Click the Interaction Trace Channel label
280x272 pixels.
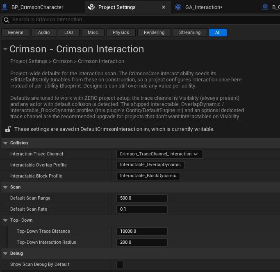click(36, 154)
